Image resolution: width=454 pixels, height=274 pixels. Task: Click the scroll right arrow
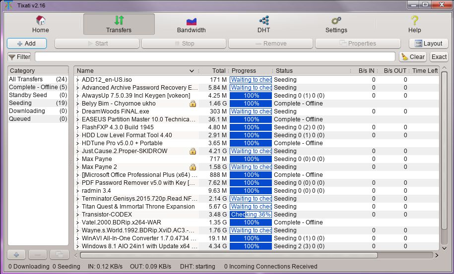(x=437, y=255)
